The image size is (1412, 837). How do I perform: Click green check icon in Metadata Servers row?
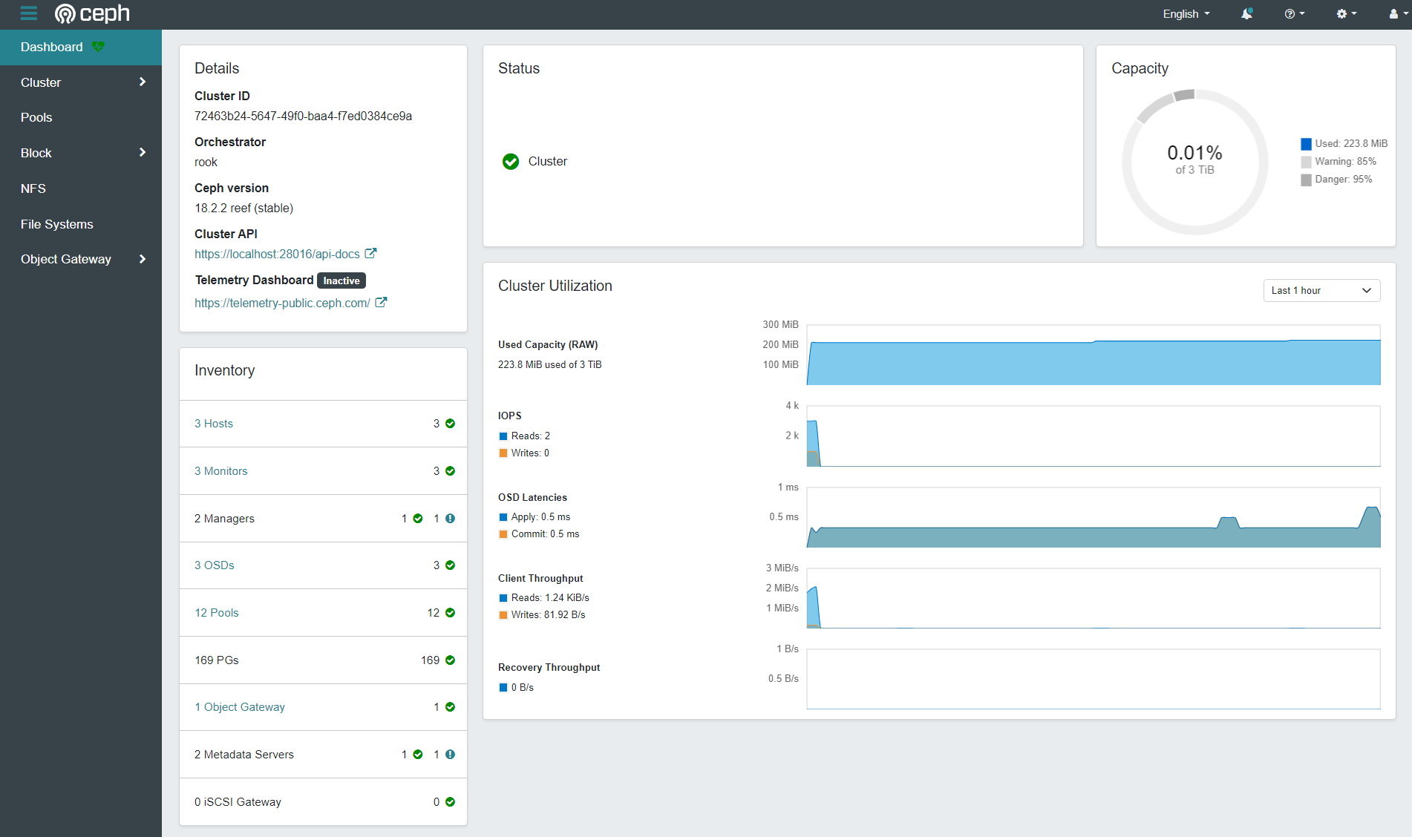point(418,755)
